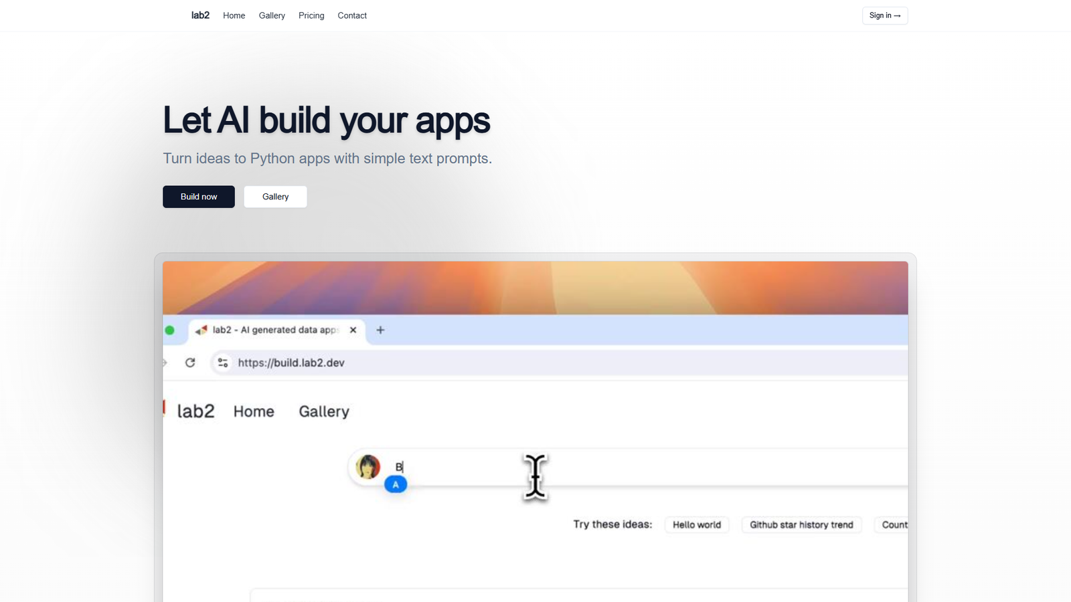Click the 'Let AI build your apps' headline
Screen dimensions: 1071x602
pos(327,120)
